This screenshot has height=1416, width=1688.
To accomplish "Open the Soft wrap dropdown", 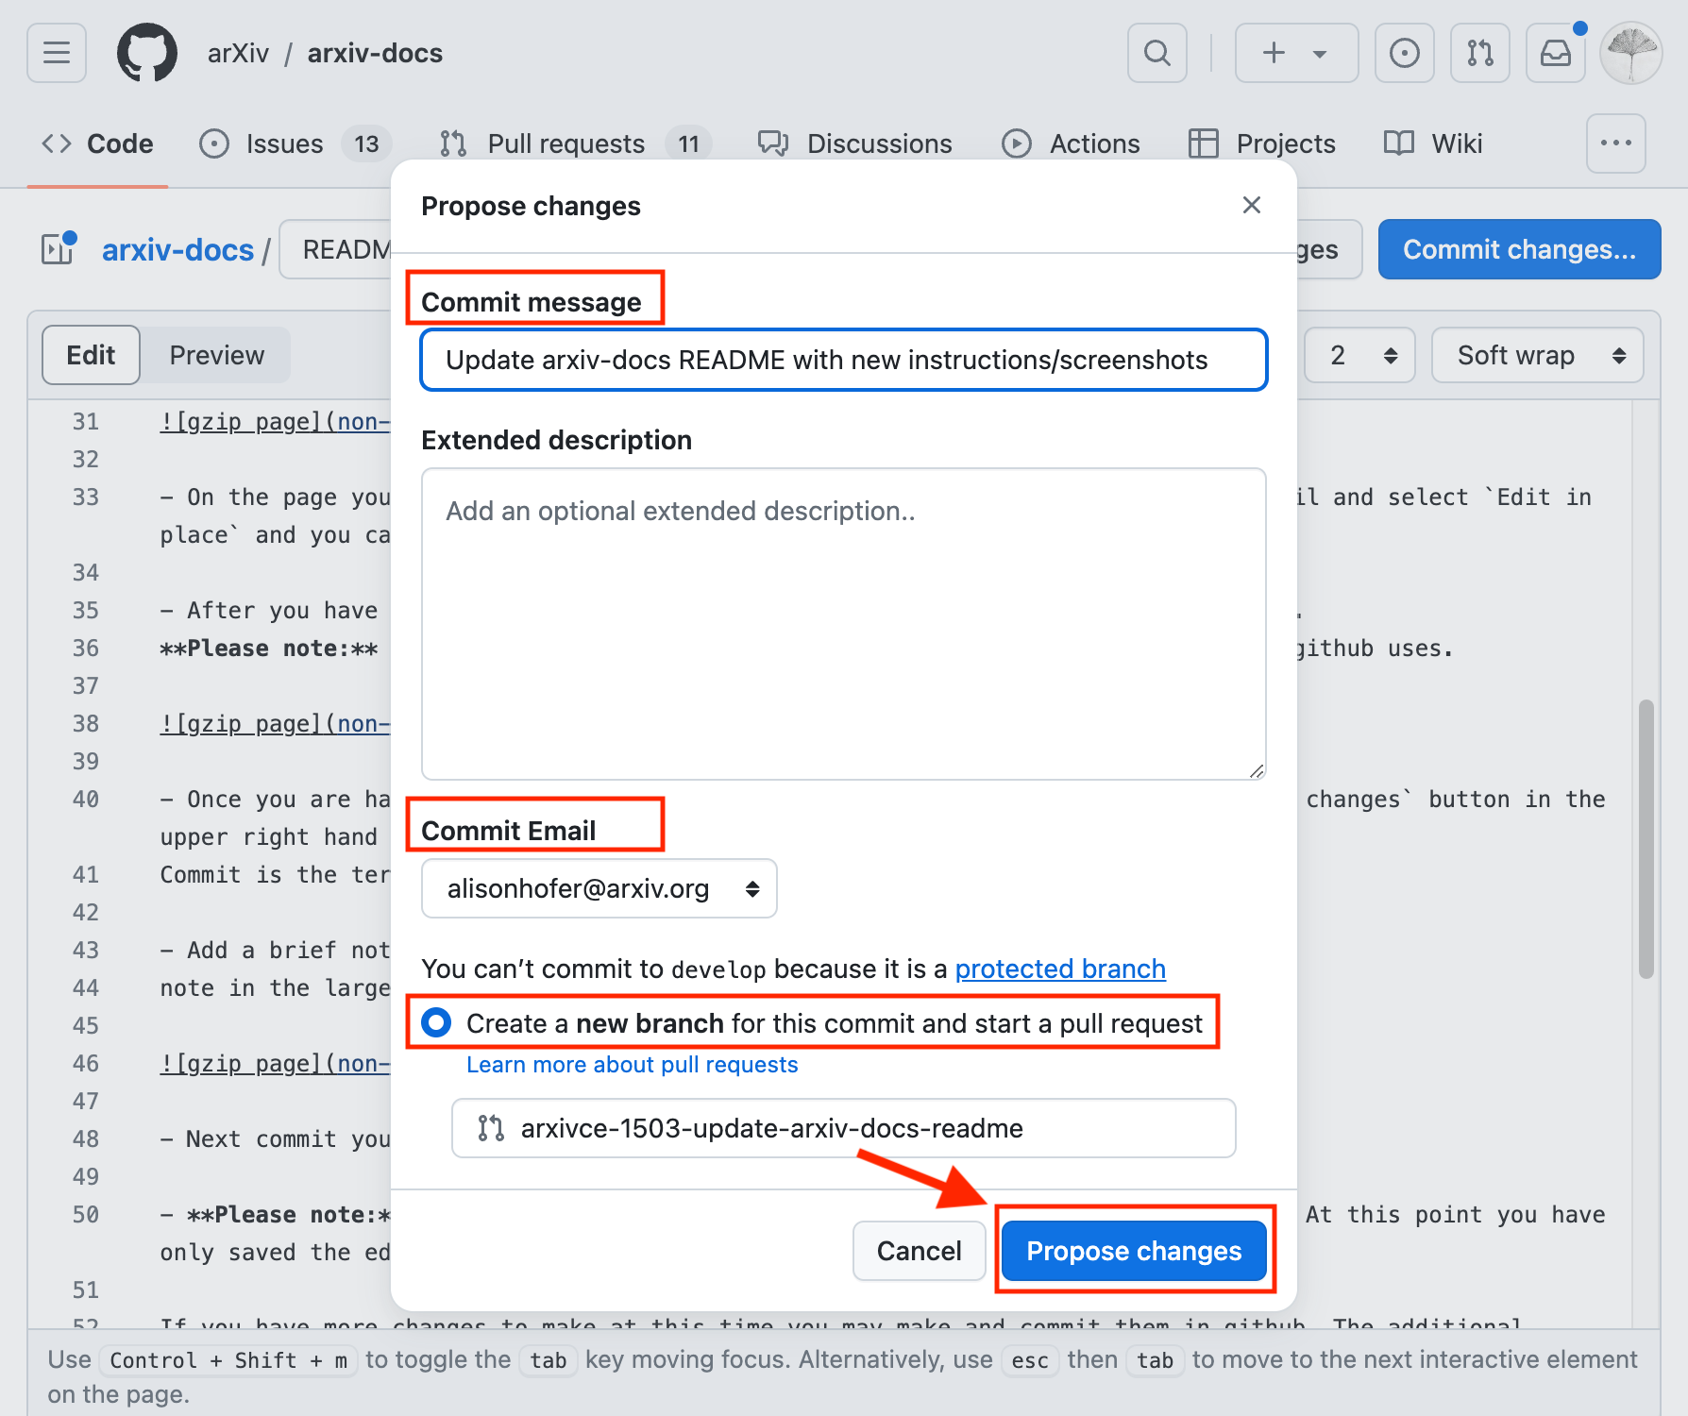I will tap(1537, 355).
